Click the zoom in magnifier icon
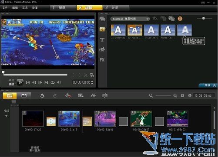 175,95
